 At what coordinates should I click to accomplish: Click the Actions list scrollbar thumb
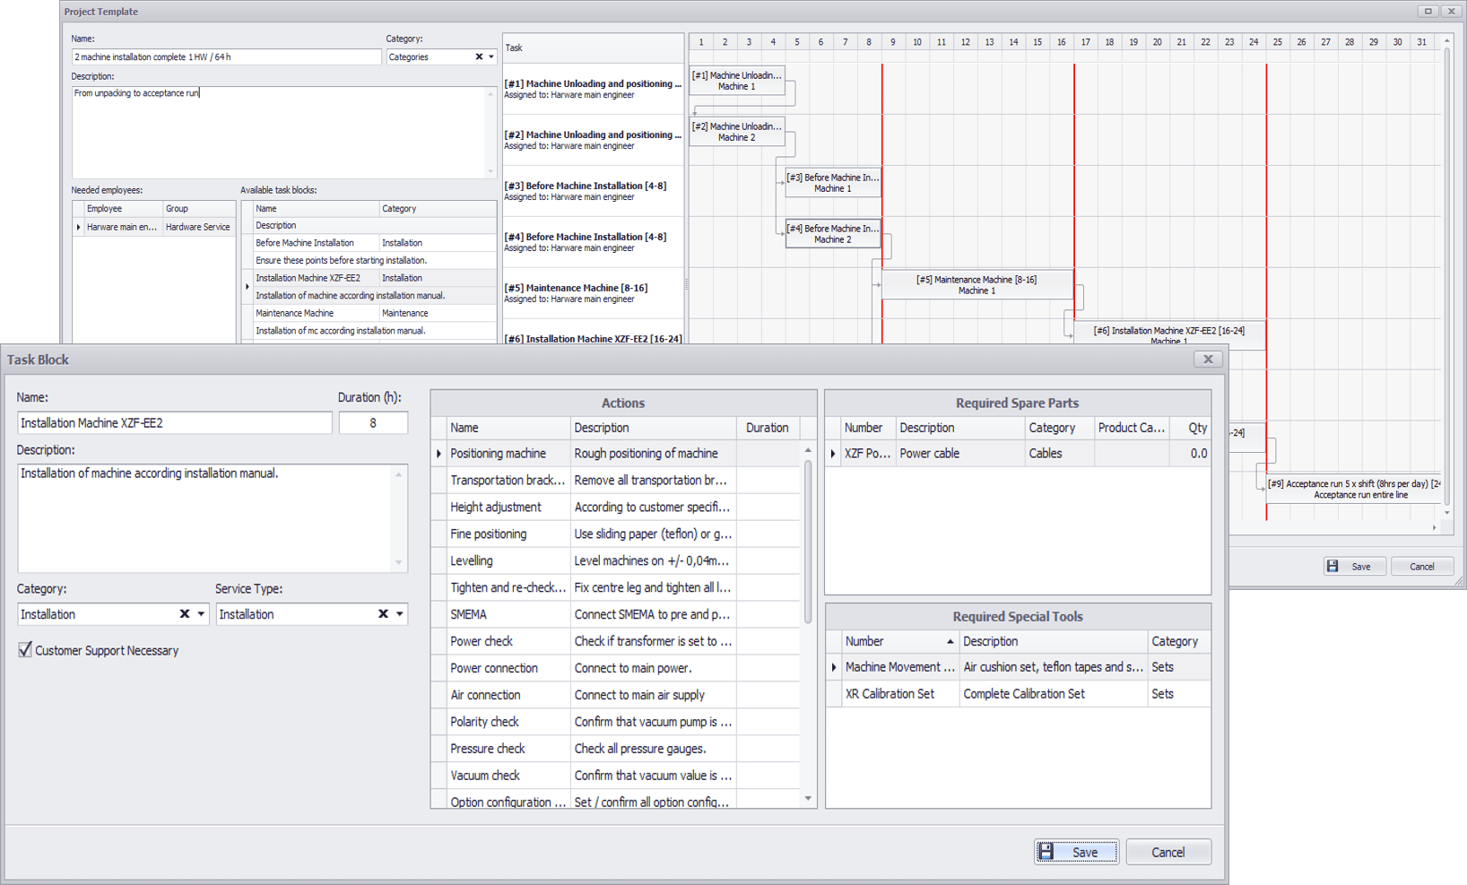tap(808, 542)
